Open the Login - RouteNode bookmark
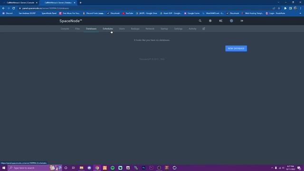This screenshot has height=171, width=304. click(x=275, y=13)
